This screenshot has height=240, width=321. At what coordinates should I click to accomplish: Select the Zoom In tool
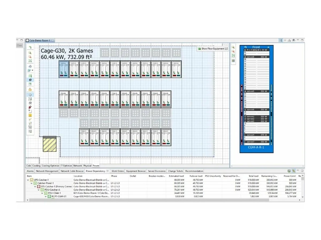pos(30,52)
